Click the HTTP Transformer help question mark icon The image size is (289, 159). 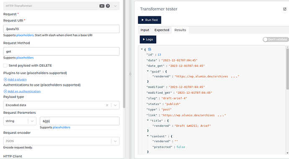pyautogui.click(x=108, y=6)
